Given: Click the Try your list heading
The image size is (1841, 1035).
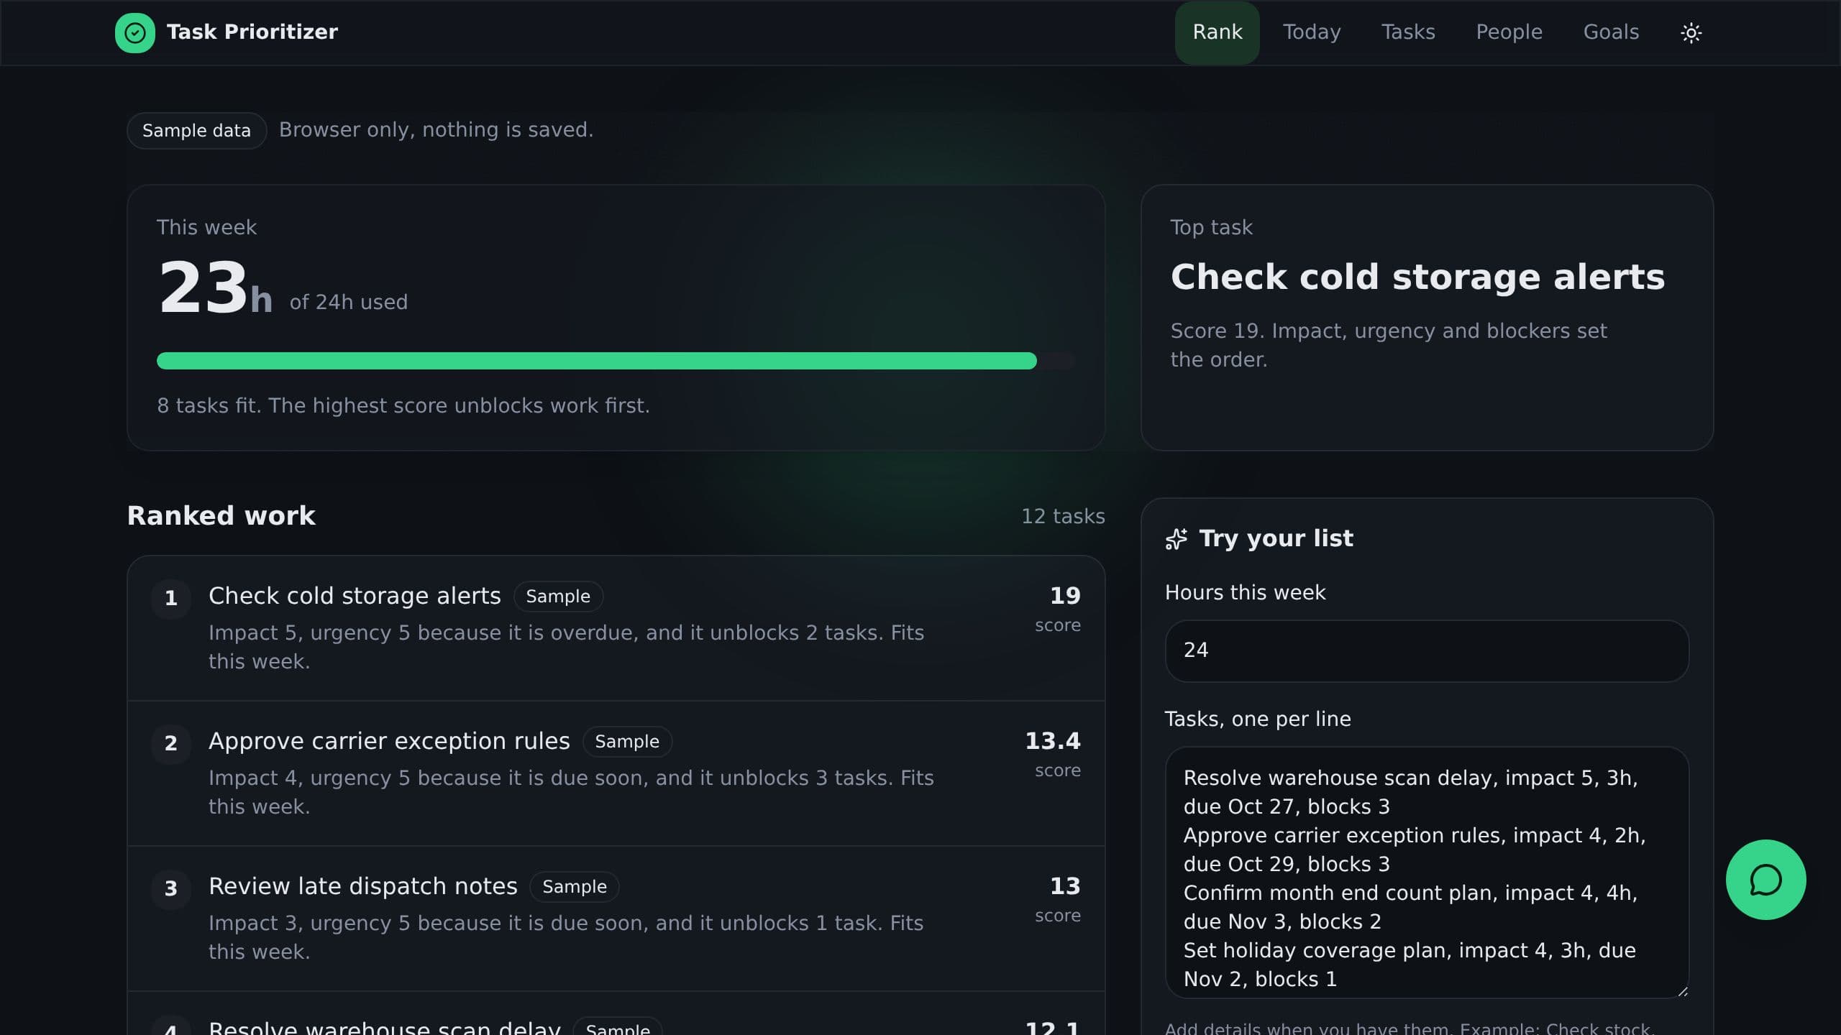Looking at the screenshot, I should (1276, 539).
